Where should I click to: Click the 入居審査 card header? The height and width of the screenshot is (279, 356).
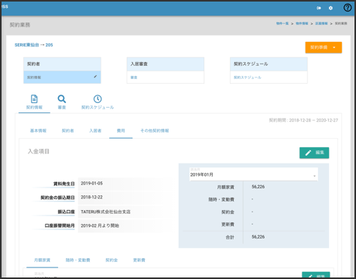(166, 64)
